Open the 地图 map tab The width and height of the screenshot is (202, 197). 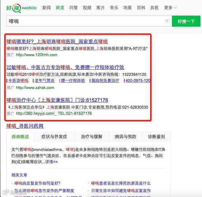[127, 8]
